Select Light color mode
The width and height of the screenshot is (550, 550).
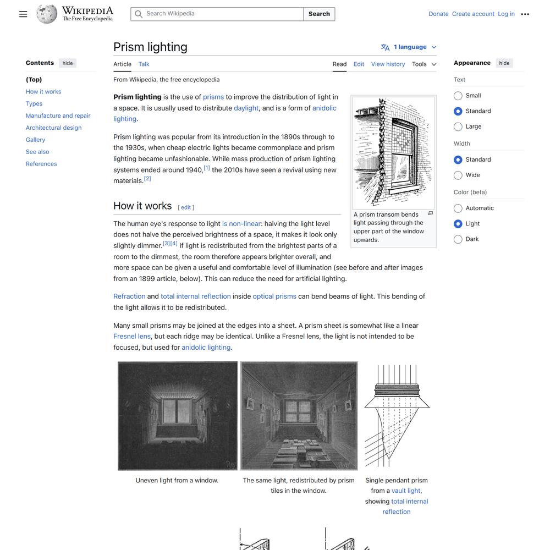[x=458, y=224]
